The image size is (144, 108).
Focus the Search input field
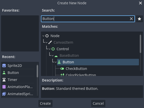click(x=85, y=19)
